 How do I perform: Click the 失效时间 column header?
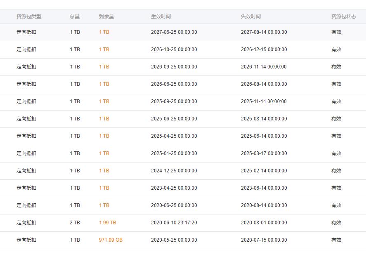251,16
